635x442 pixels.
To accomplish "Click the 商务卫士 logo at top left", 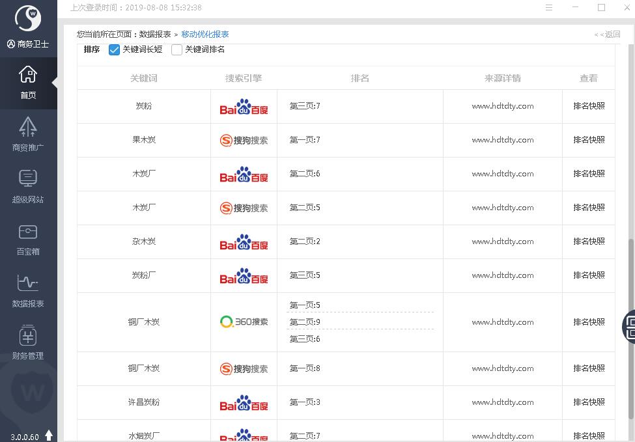I will [28, 18].
